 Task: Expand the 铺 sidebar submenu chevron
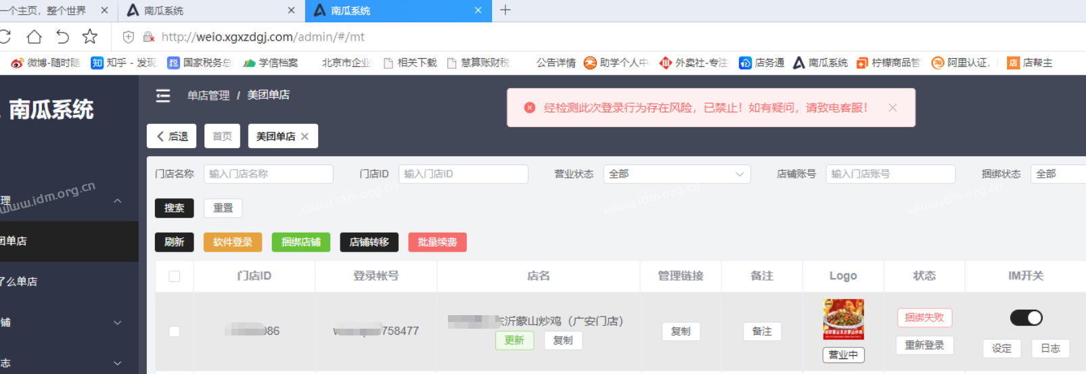[118, 323]
